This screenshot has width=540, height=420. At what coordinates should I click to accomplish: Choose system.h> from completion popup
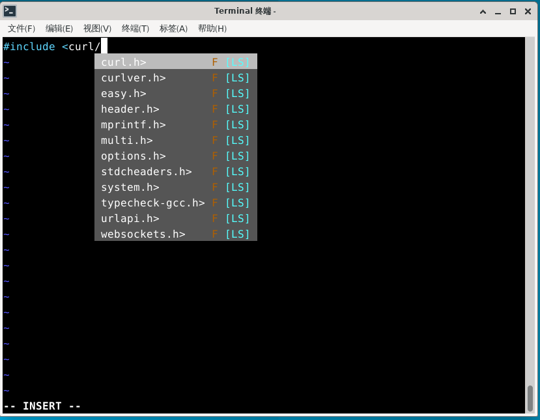pyautogui.click(x=176, y=187)
